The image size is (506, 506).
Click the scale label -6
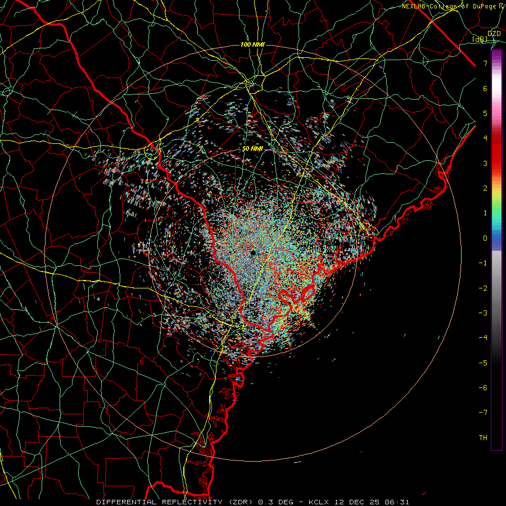tap(483, 388)
